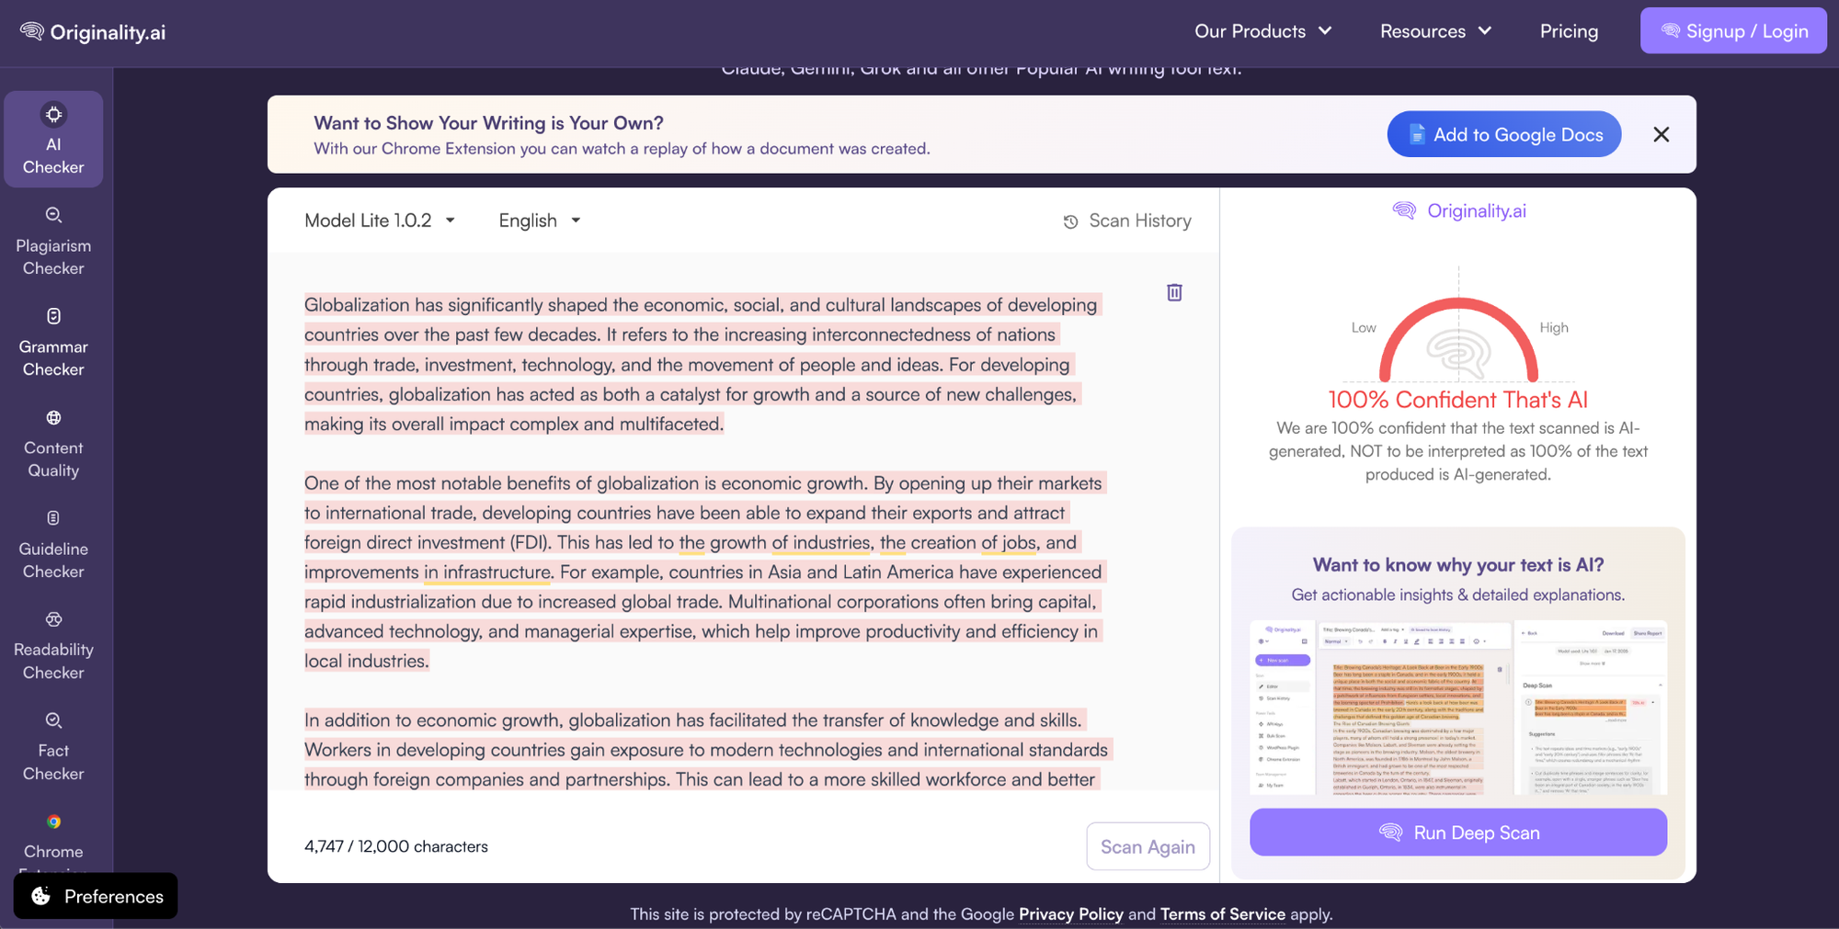Screen dimensions: 1839x929
Task: Click the Originality.ai logo in header
Action: [93, 32]
